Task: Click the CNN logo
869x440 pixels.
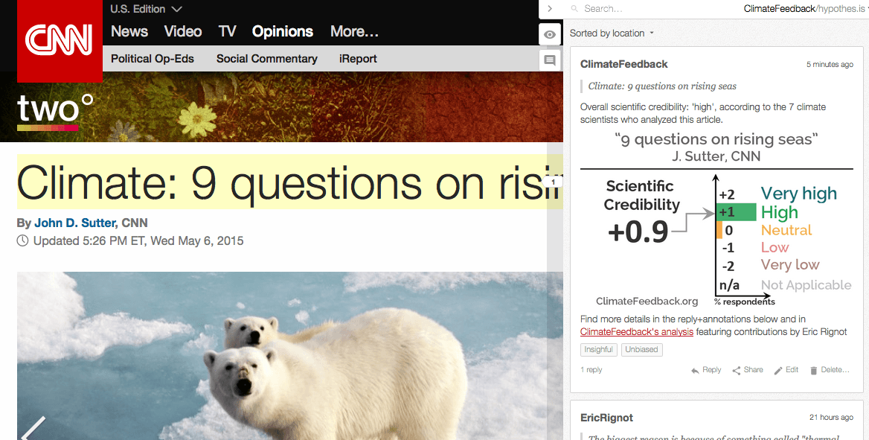Action: [x=60, y=41]
